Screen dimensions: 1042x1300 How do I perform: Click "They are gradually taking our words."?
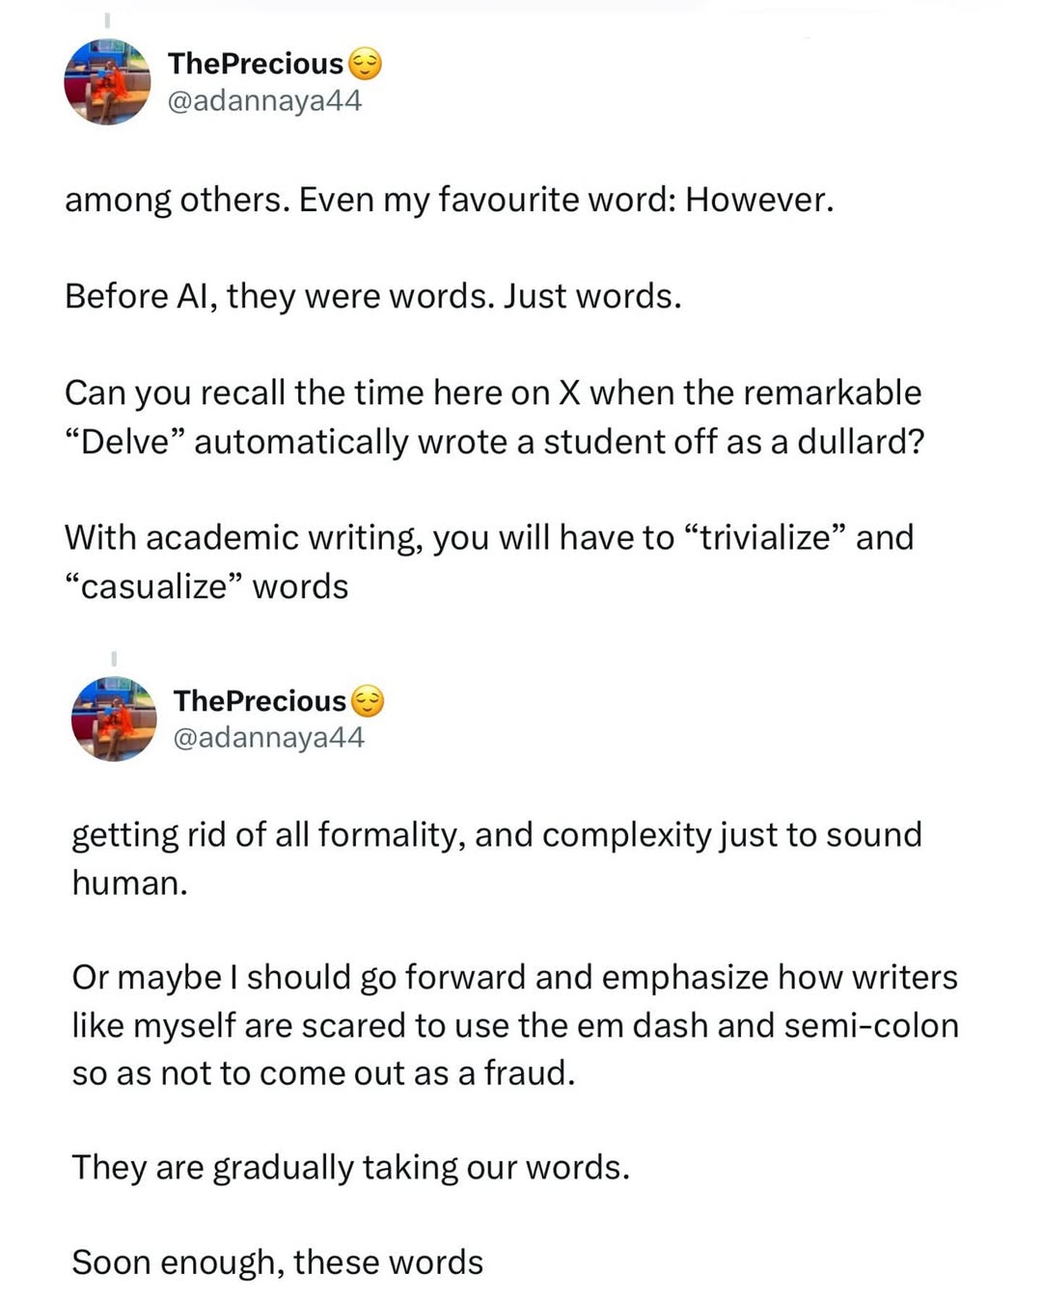(x=351, y=1167)
